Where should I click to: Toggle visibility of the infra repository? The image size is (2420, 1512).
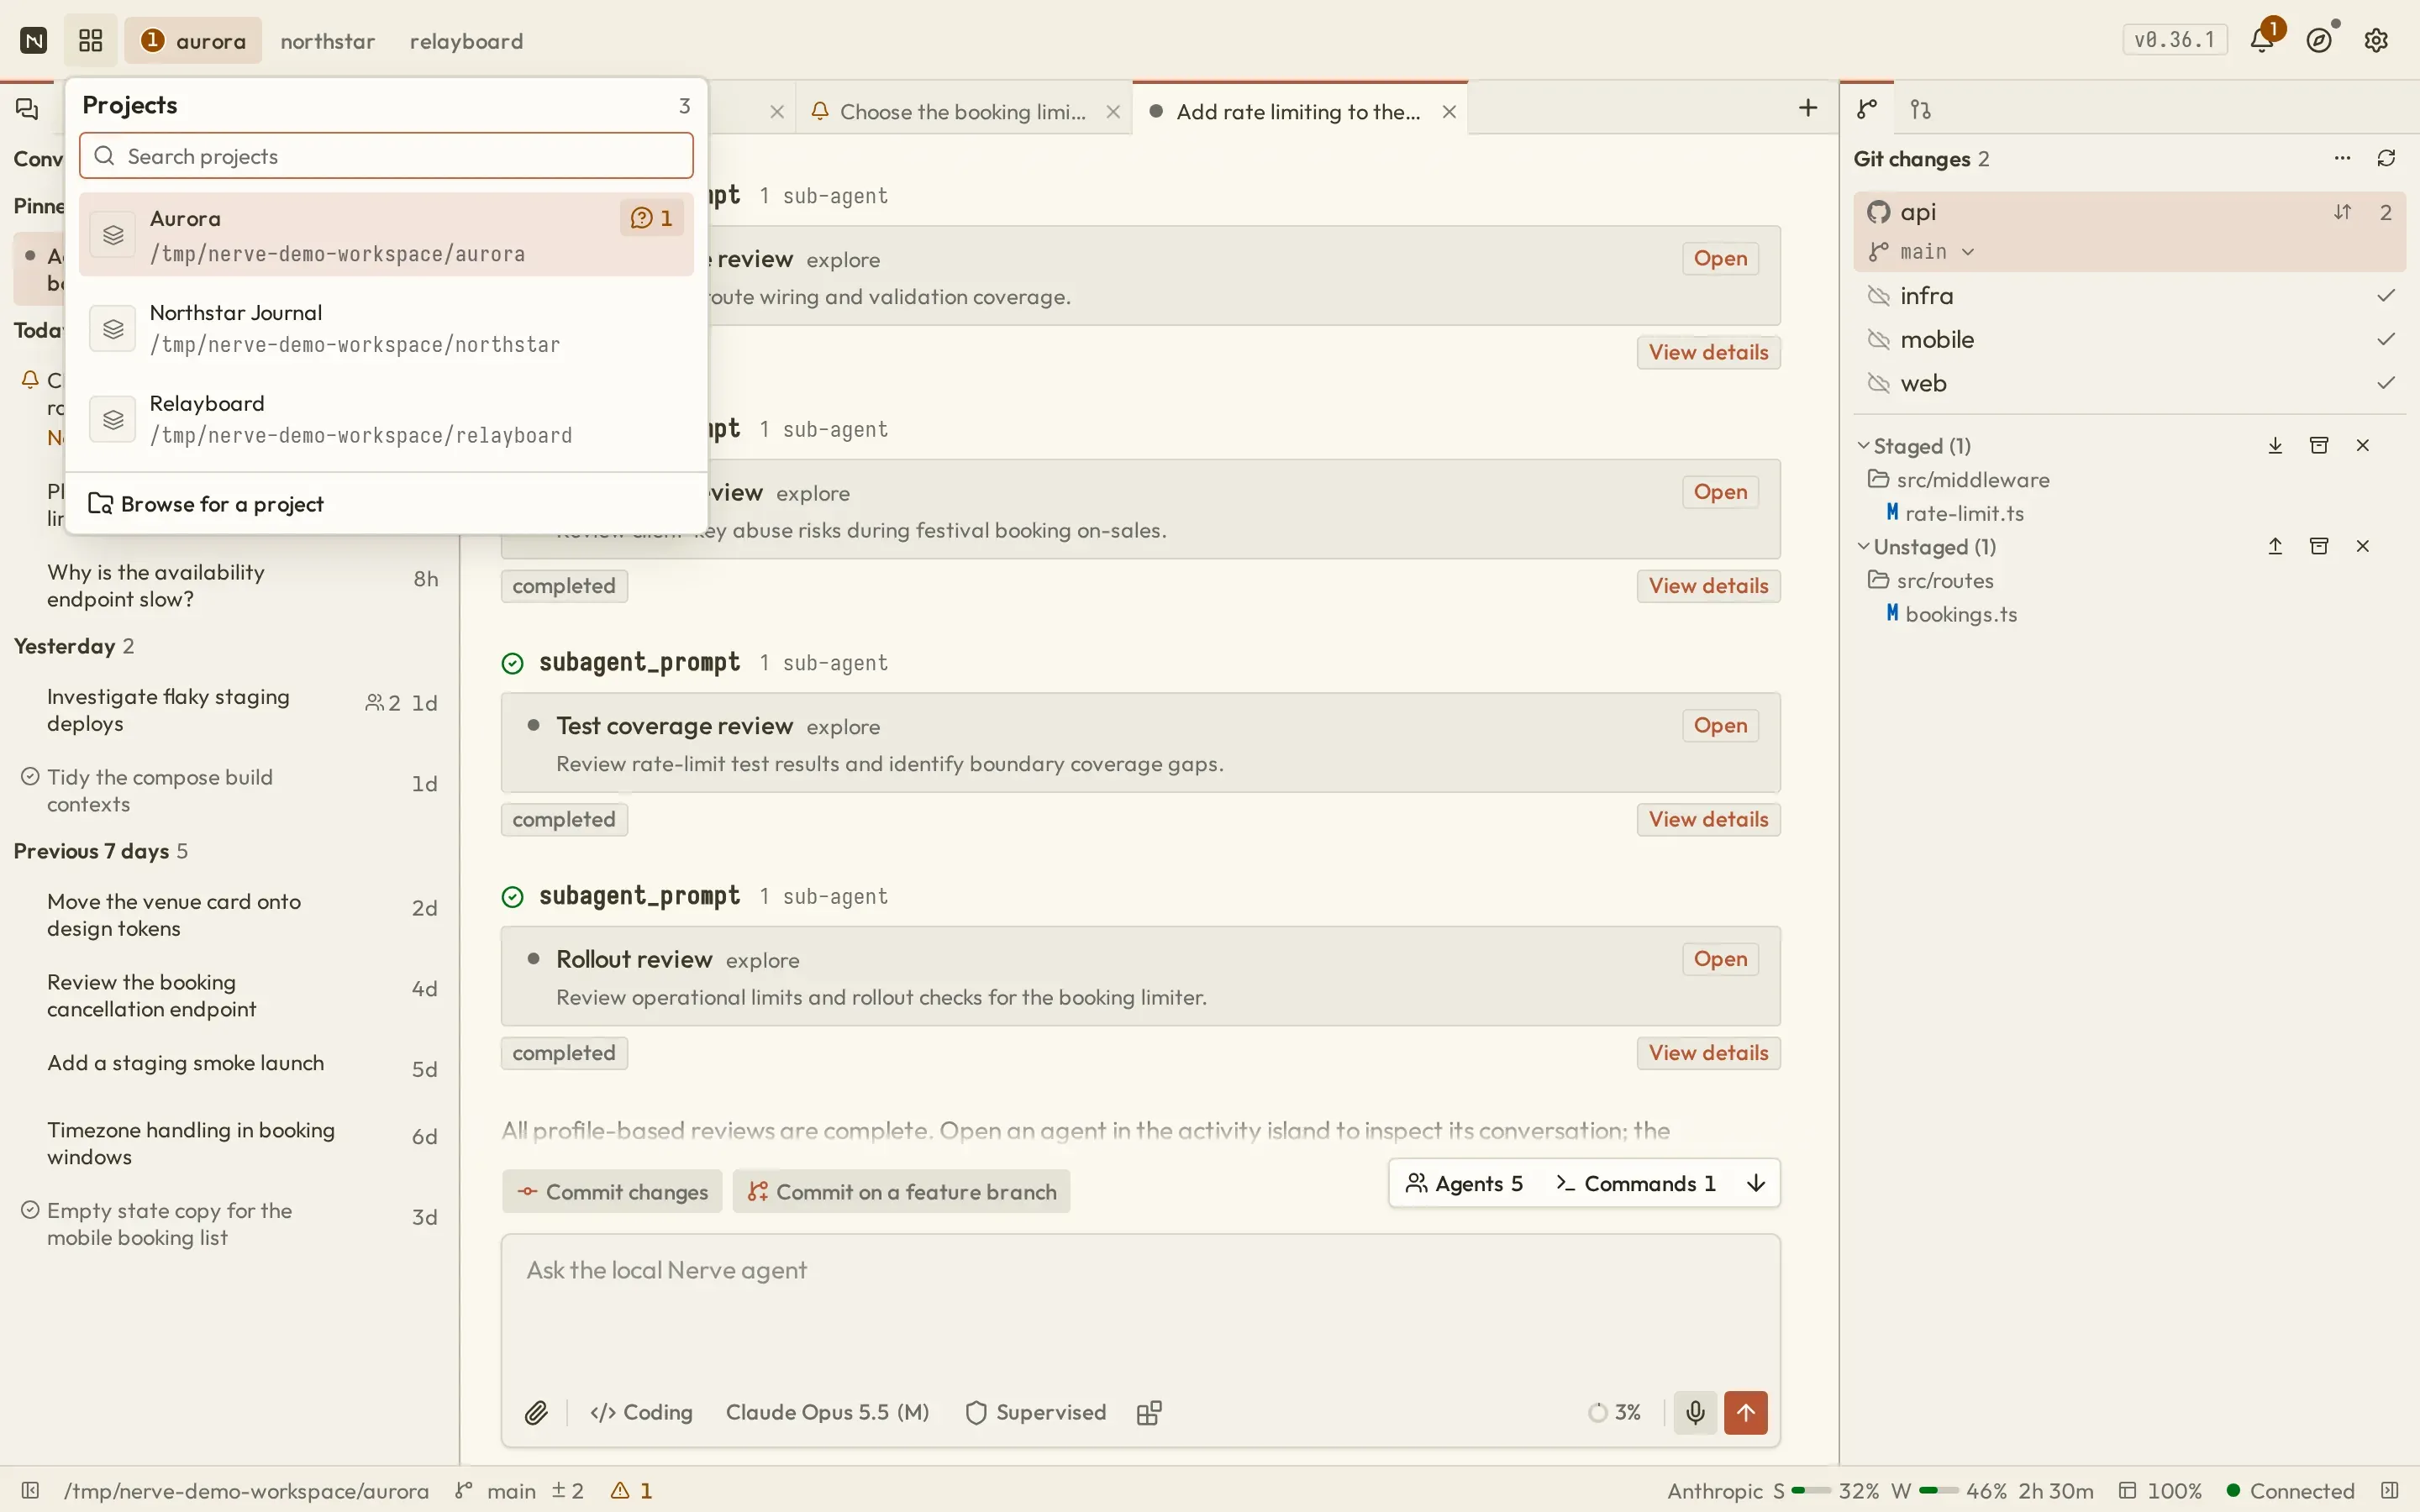(x=1879, y=296)
